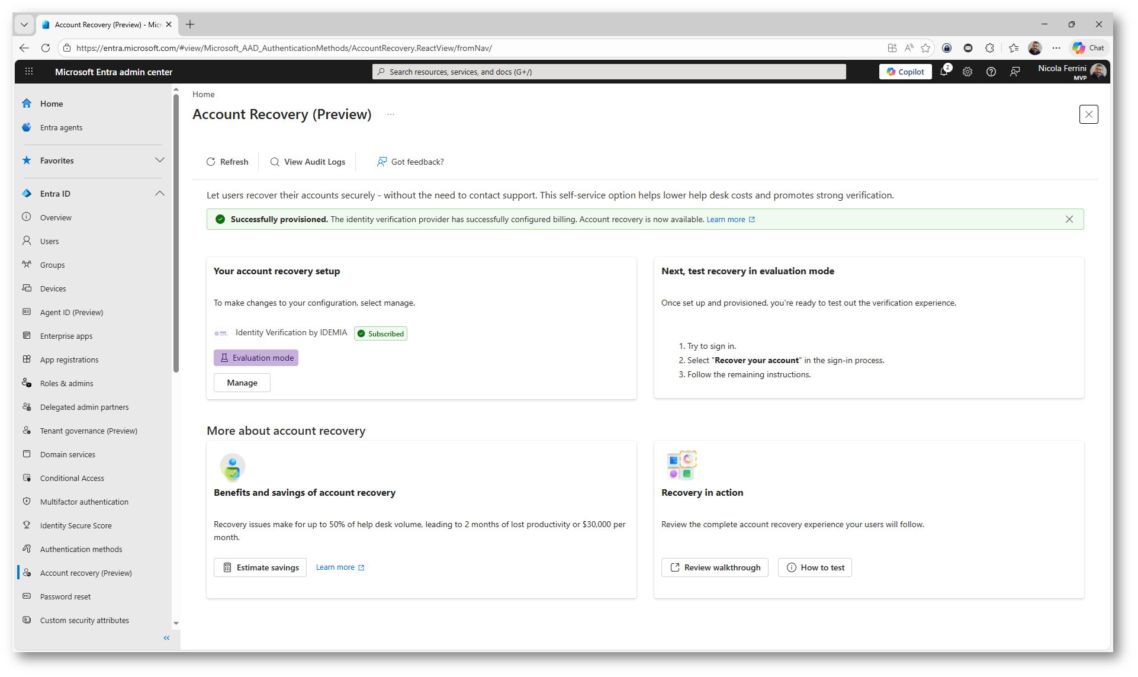1138x677 pixels.
Task: Expand the Favorites section
Action: tap(160, 161)
